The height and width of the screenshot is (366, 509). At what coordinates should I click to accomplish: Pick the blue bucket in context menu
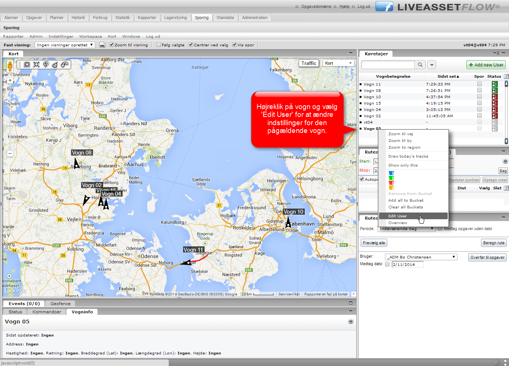point(391,173)
